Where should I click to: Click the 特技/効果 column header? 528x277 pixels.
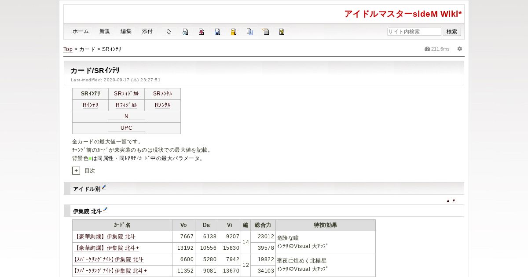326,225
